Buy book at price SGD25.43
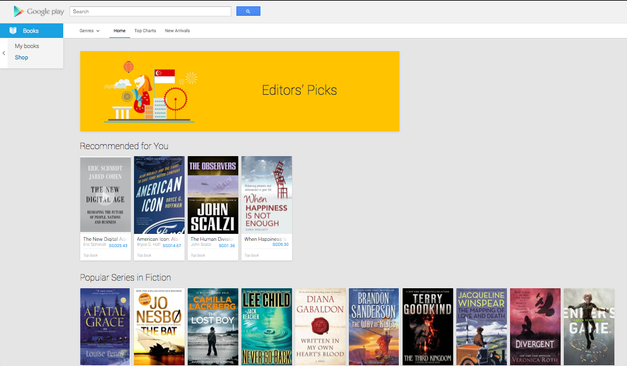627x366 pixels. click(x=118, y=246)
